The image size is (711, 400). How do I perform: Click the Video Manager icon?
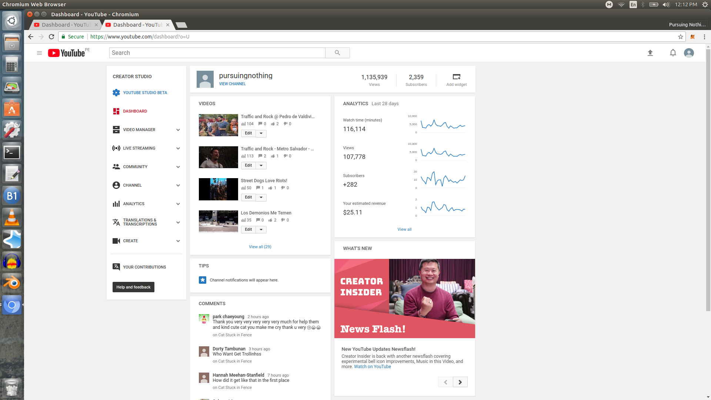116,130
